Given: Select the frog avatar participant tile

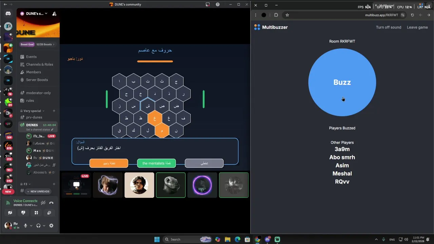Looking at the screenshot, I should [x=171, y=185].
